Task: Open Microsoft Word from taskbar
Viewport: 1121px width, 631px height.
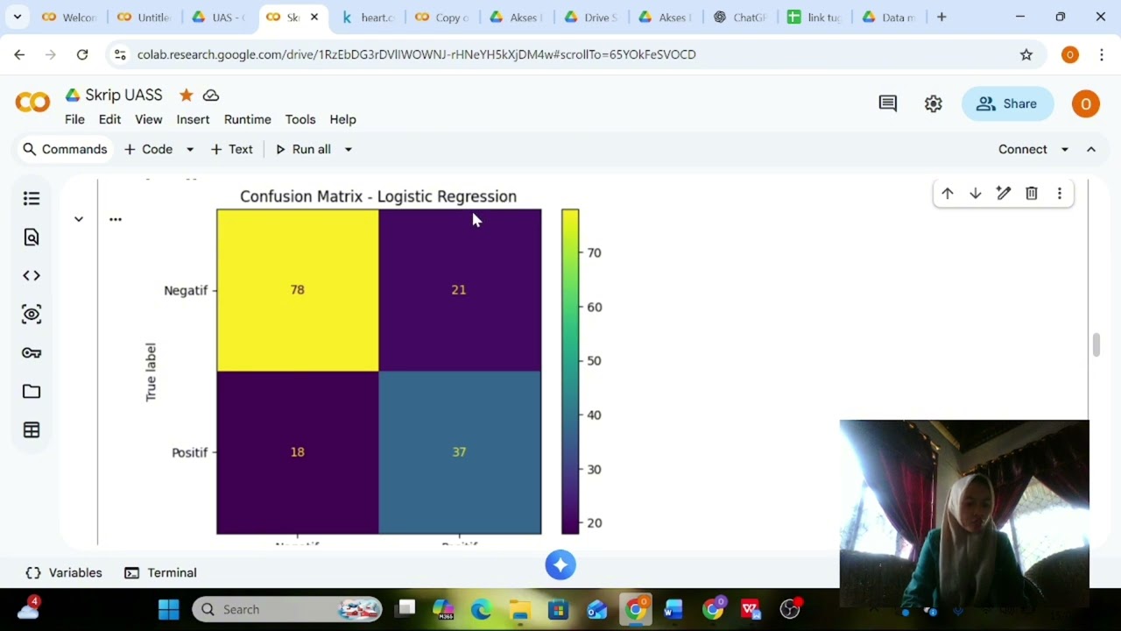Action: click(673, 609)
